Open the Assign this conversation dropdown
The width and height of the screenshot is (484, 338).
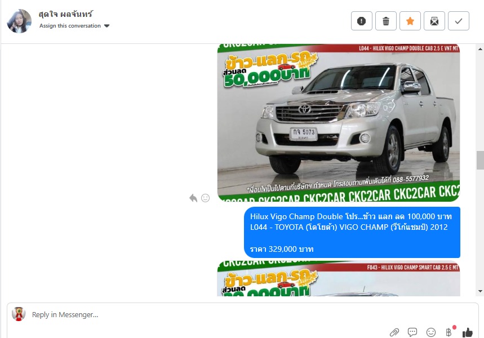coord(74,26)
